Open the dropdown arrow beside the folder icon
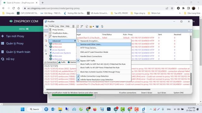Screen dimensions: 202x113 tap(93, 26)
